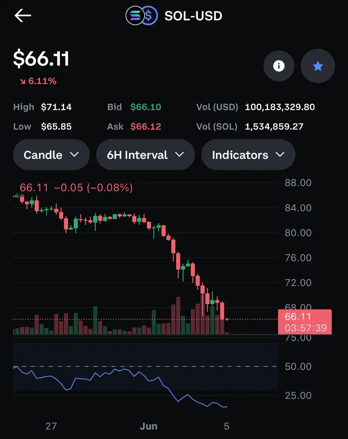The width and height of the screenshot is (348, 439).
Task: Tap the SOL-USD pair title
Action: [x=193, y=16]
